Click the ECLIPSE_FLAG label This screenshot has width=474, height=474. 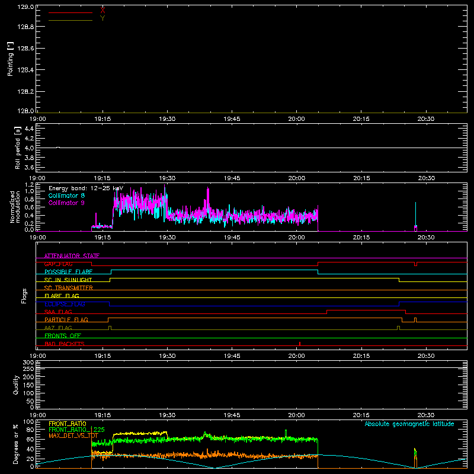click(x=65, y=304)
